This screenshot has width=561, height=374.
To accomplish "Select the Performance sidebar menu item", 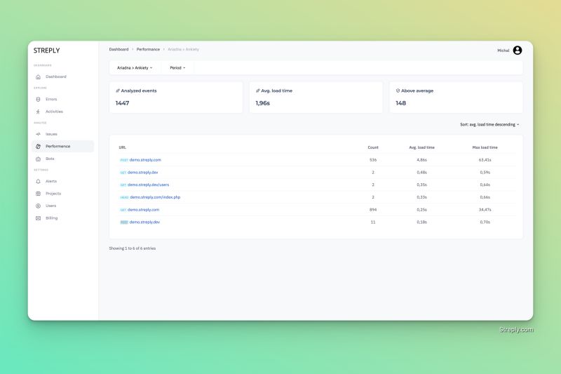I will [x=63, y=147].
